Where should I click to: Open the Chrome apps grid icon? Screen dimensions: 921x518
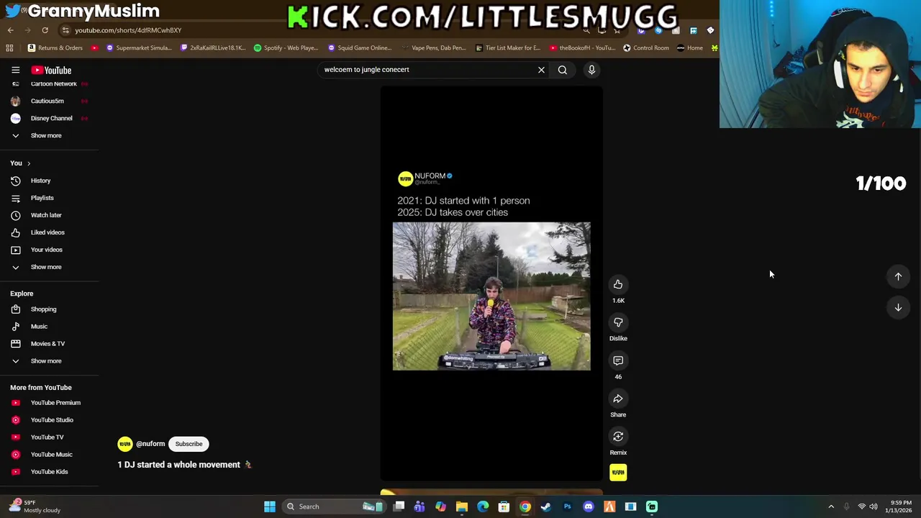coord(9,48)
